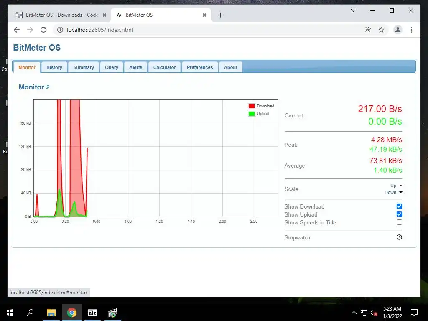Enable Show Speeds in Title checkbox
Image resolution: width=428 pixels, height=321 pixels.
[x=399, y=222]
